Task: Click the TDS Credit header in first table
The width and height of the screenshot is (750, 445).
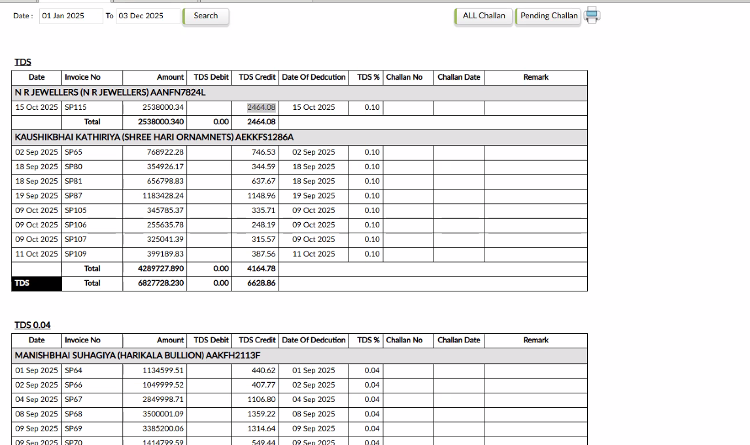Action: (256, 77)
